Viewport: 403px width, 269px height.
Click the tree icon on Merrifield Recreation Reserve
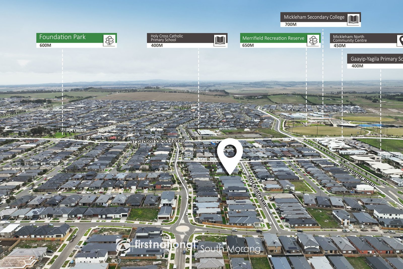point(313,40)
